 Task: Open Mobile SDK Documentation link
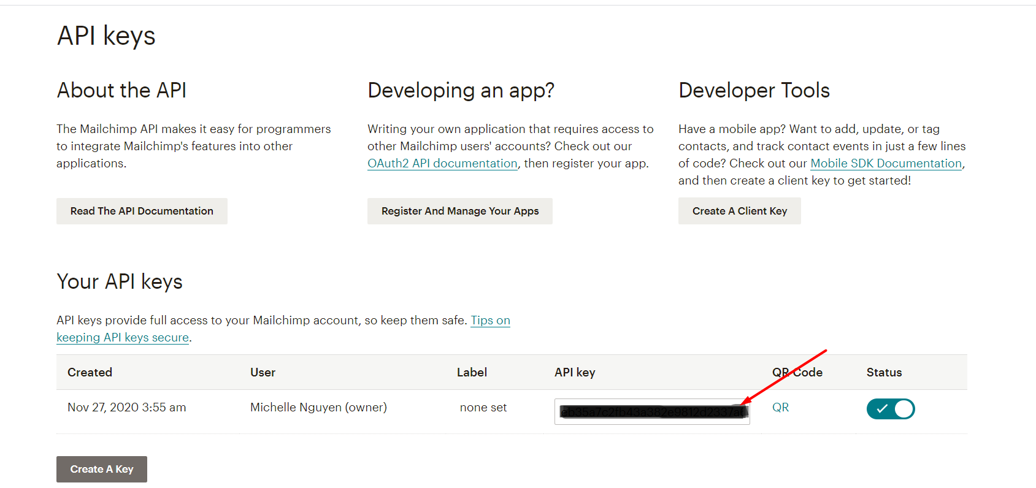click(886, 164)
